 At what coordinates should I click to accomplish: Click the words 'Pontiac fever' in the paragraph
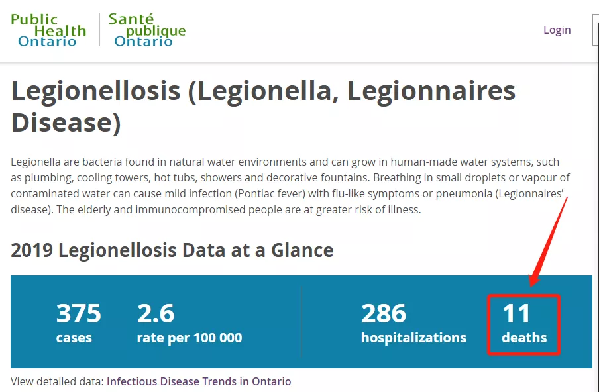click(270, 193)
